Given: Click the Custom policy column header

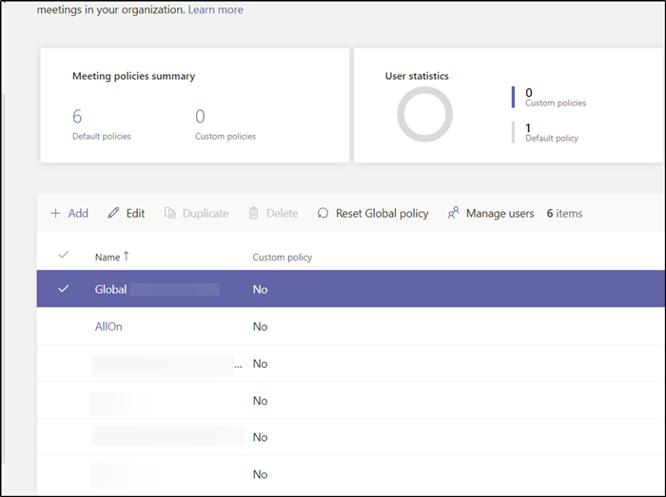Looking at the screenshot, I should (282, 258).
